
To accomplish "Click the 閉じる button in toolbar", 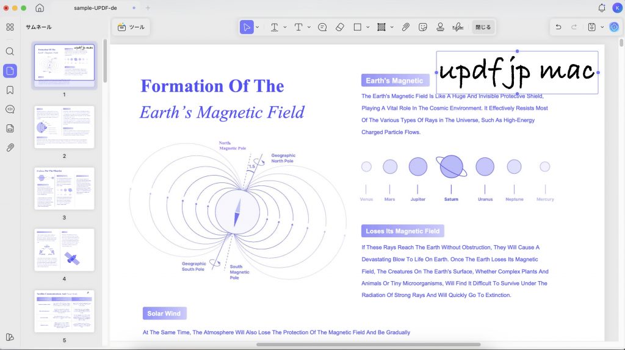I will pyautogui.click(x=483, y=27).
